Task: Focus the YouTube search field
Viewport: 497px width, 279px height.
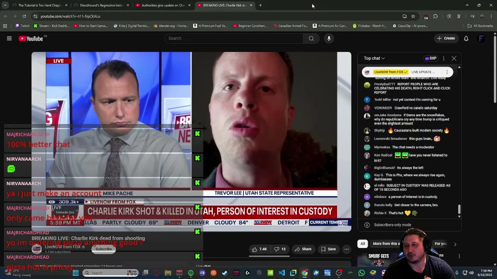Action: 234,38
